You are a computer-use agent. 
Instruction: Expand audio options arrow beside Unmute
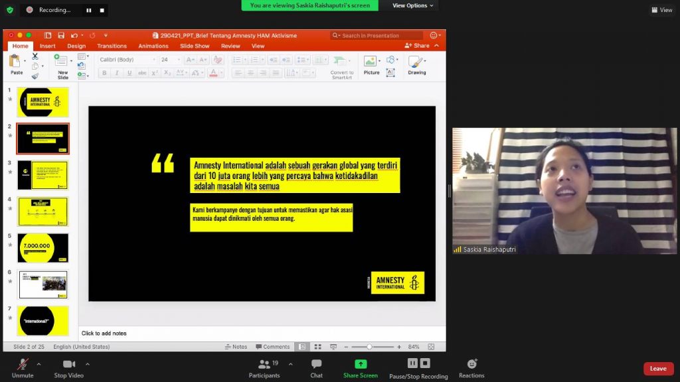pyautogui.click(x=39, y=364)
